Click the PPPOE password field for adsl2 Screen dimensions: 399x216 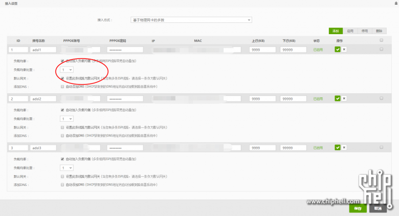(x=125, y=99)
